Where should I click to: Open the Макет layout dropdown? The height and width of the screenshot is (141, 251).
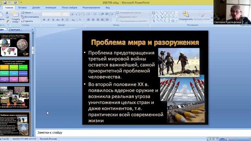point(27,13)
